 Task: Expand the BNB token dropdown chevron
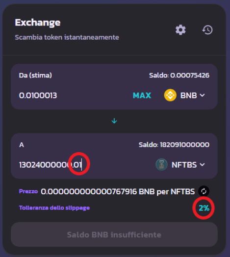point(203,95)
